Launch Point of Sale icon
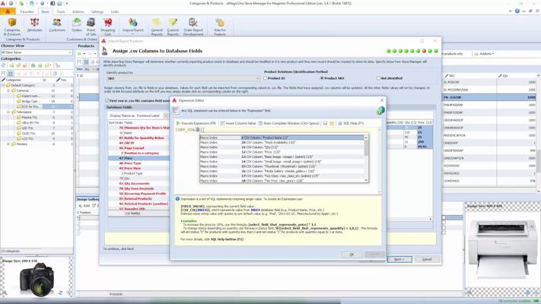Viewport: 541px width, 304px height. 91,27
